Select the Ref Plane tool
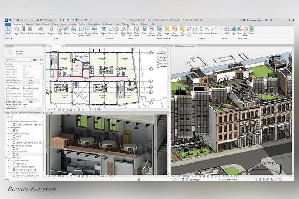This screenshot has width=299, height=199. [x=245, y=31]
